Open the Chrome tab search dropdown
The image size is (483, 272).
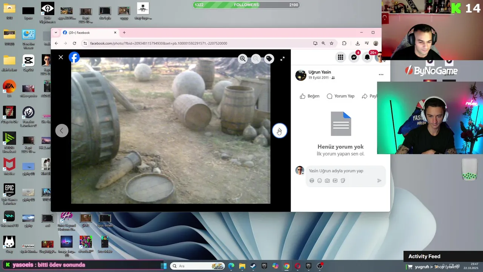pyautogui.click(x=56, y=32)
